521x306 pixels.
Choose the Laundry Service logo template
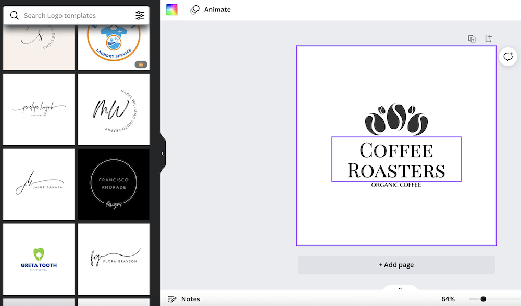(114, 47)
